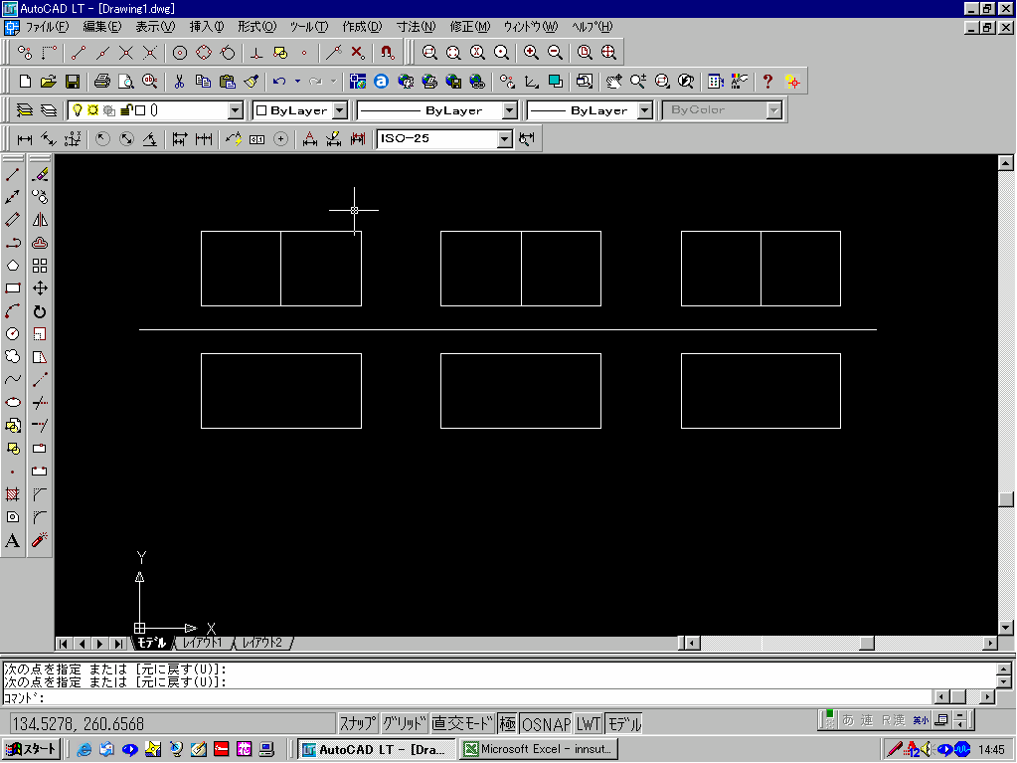Click the Internet Explorer quick launch icon
The width and height of the screenshot is (1017, 763).
click(84, 749)
